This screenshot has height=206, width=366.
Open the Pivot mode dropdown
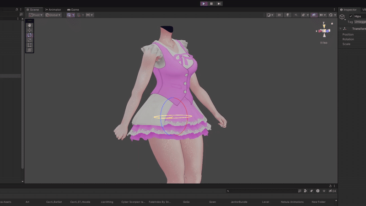point(36,15)
